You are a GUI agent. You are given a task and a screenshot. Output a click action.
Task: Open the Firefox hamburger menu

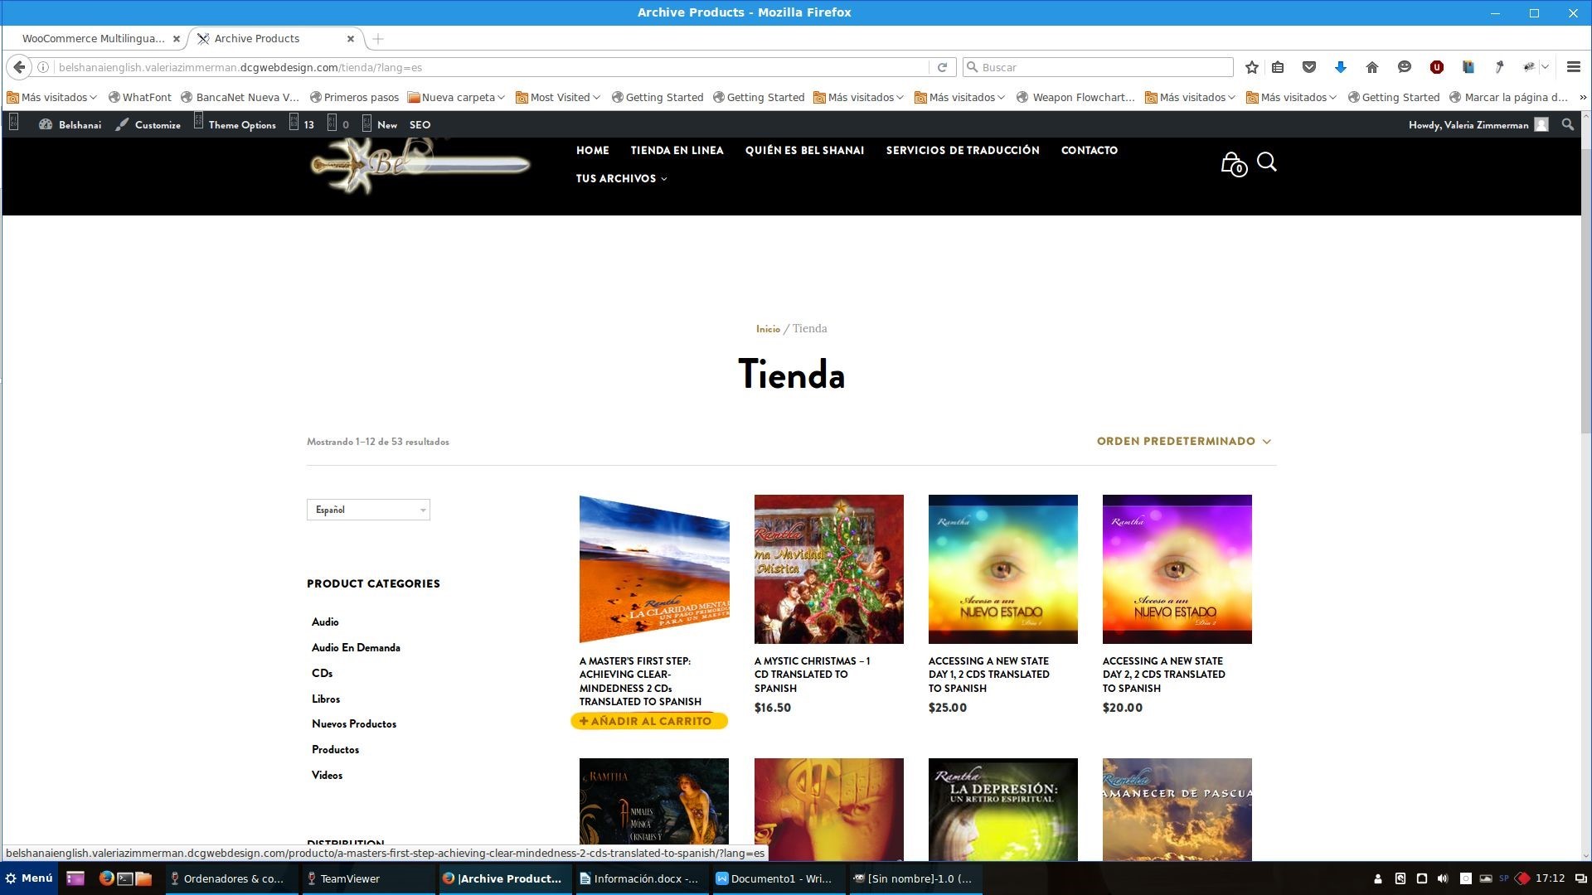pyautogui.click(x=1573, y=67)
